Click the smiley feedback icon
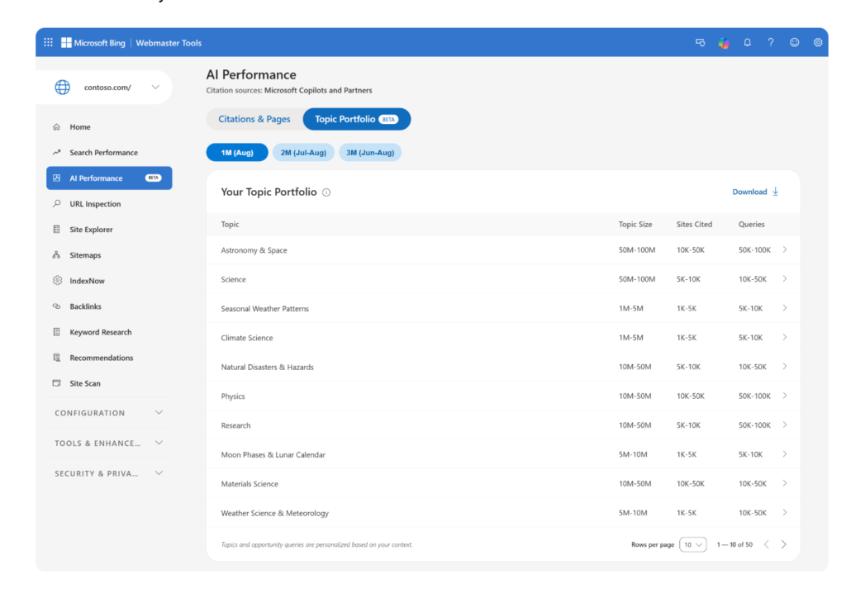Image resolution: width=846 pixels, height=598 pixels. tap(794, 42)
